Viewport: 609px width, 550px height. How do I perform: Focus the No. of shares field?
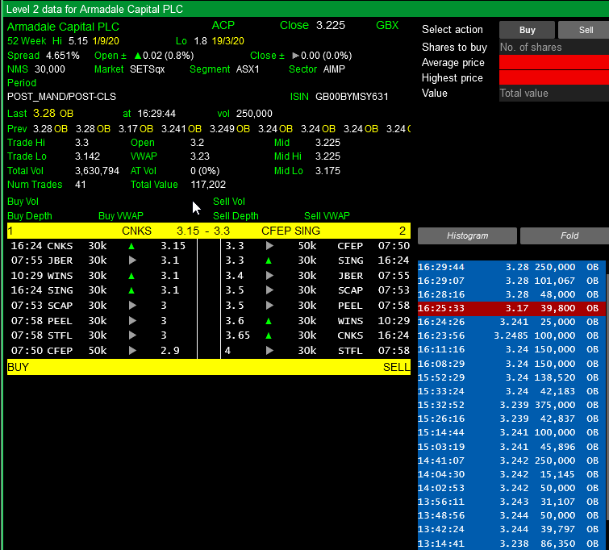click(x=554, y=48)
